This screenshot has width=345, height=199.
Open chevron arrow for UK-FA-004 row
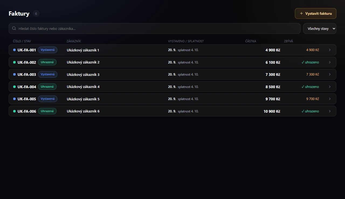coord(330,87)
